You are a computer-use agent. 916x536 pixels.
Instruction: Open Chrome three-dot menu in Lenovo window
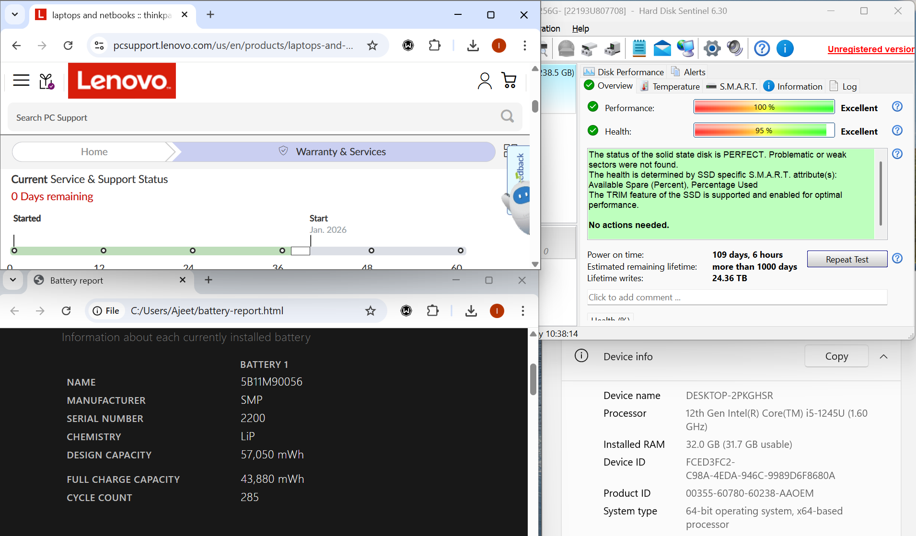pos(525,46)
